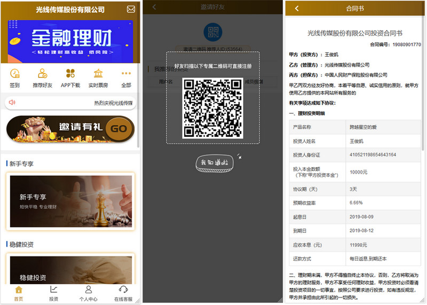Tap the 签到 check-in clock icon
The height and width of the screenshot is (305, 427).
coord(15,73)
